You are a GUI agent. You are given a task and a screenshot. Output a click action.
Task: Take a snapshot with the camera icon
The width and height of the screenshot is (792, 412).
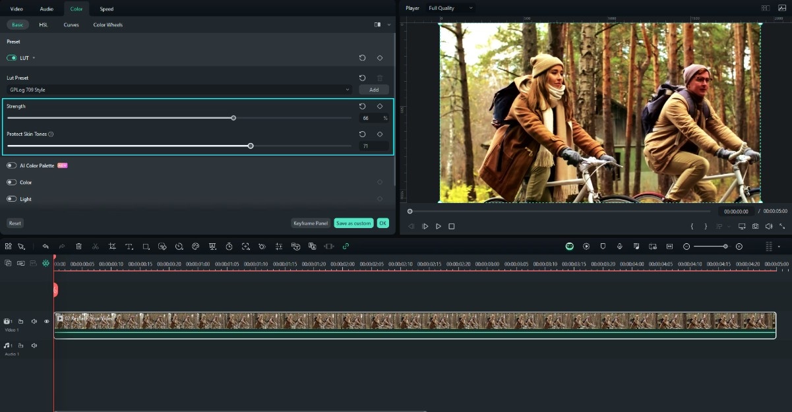pos(755,226)
